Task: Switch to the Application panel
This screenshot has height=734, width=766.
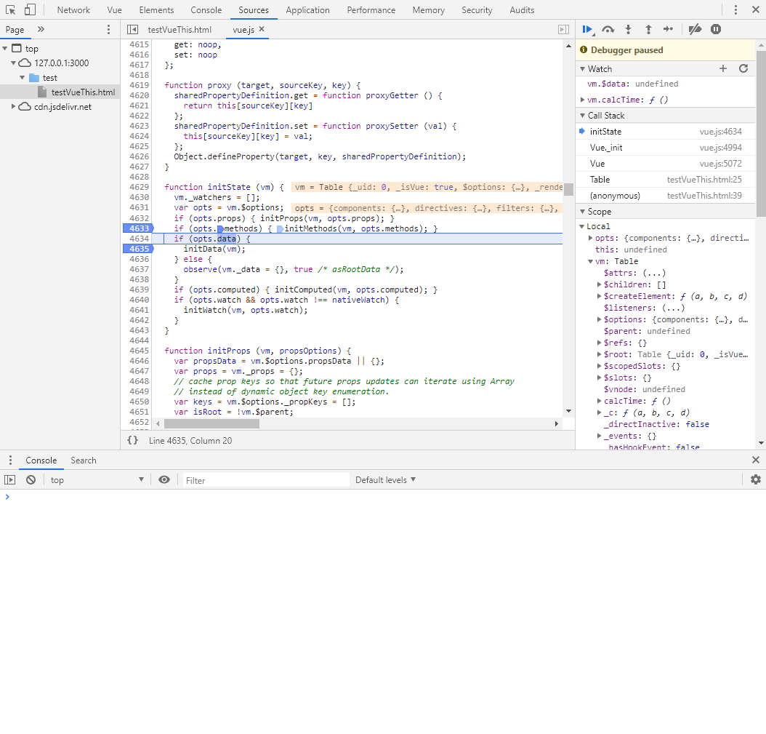Action: point(307,9)
